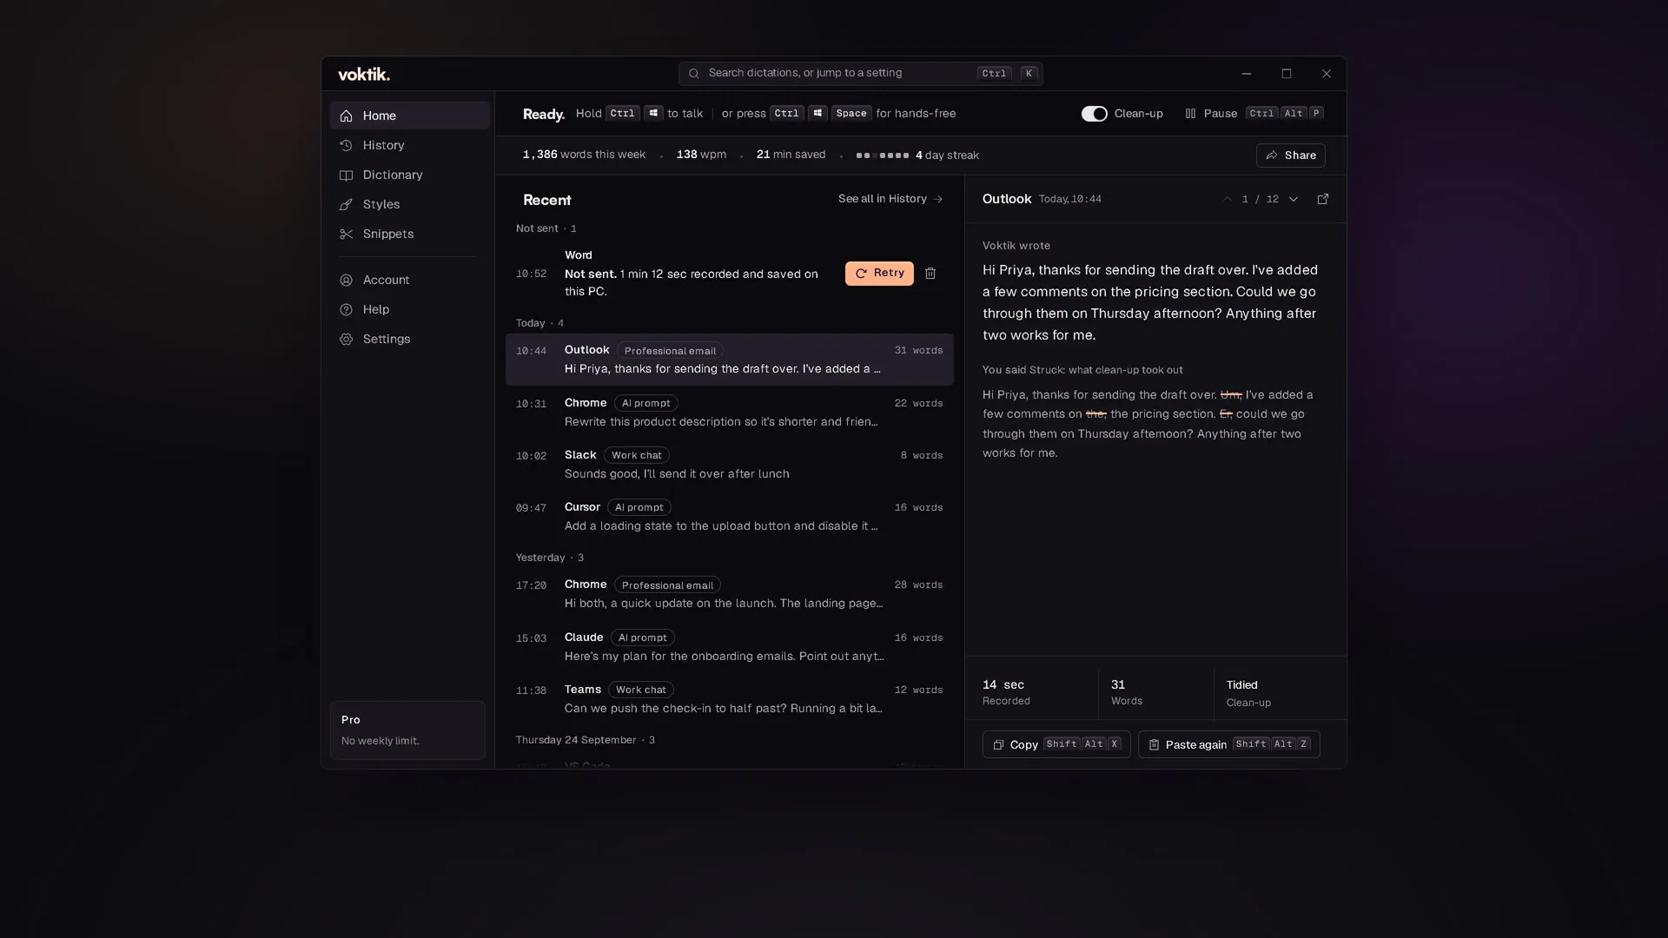Select the 10:02 Slack dictation entry

click(x=729, y=465)
